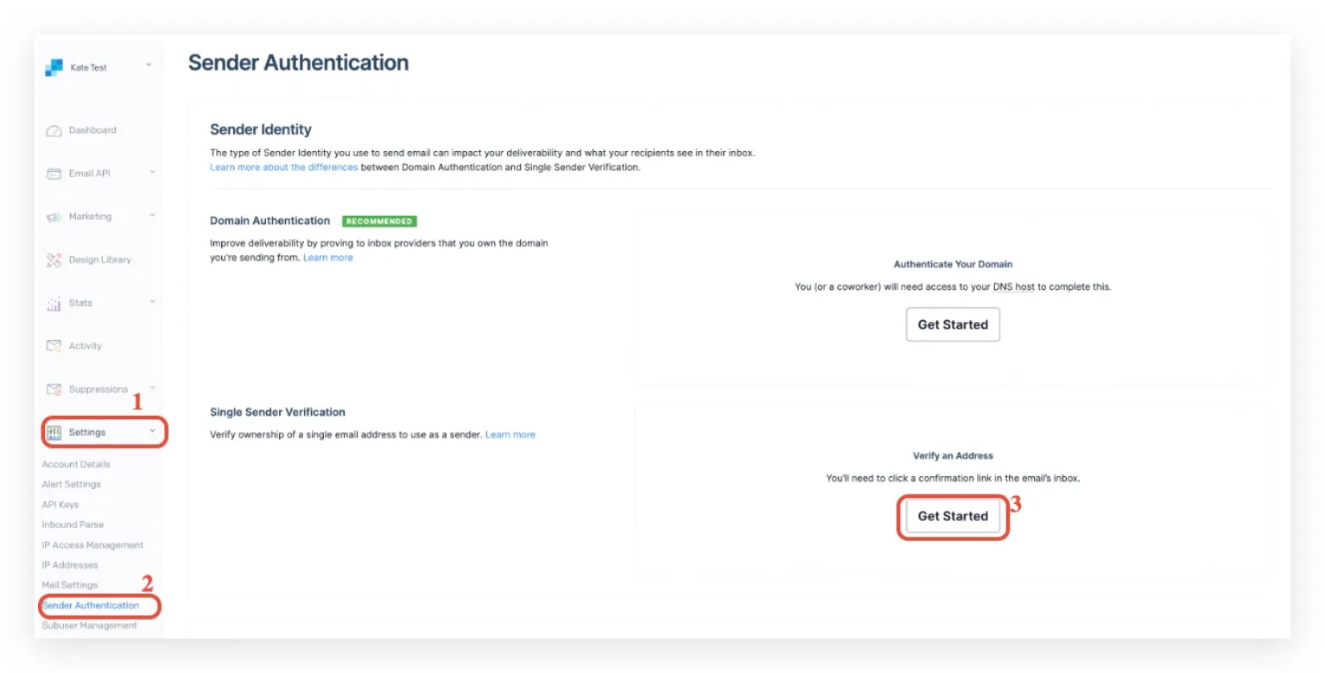
Task: Open Dashboard via its gauge icon
Action: (54, 130)
